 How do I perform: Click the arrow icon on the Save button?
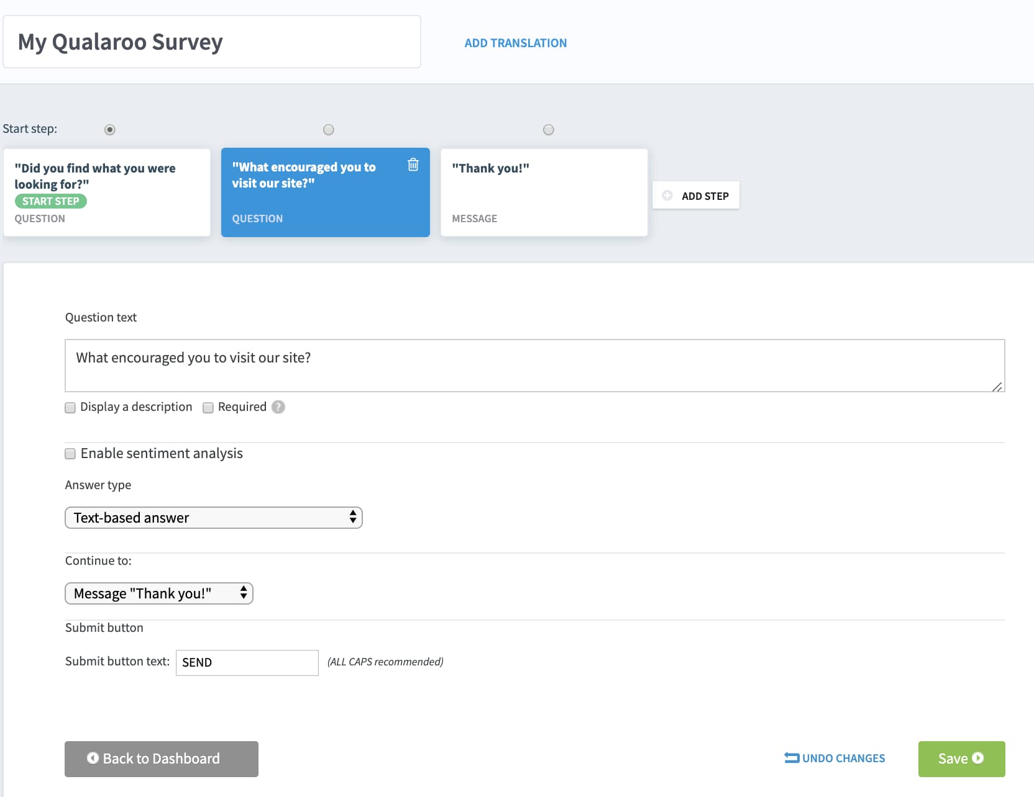(977, 758)
